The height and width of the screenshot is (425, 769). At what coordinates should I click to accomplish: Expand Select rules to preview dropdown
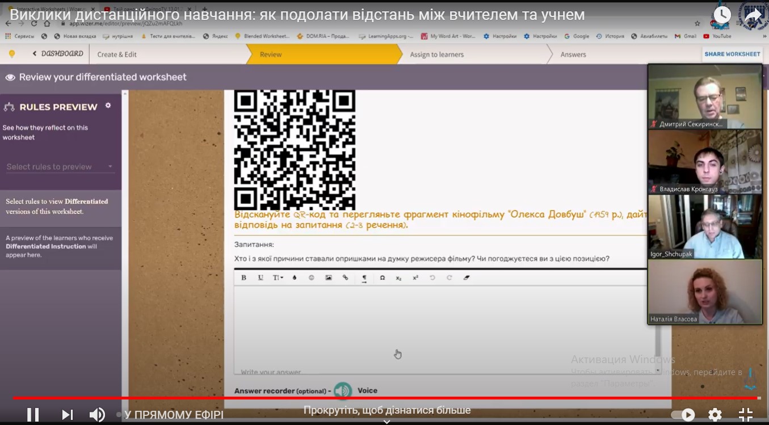click(x=60, y=167)
